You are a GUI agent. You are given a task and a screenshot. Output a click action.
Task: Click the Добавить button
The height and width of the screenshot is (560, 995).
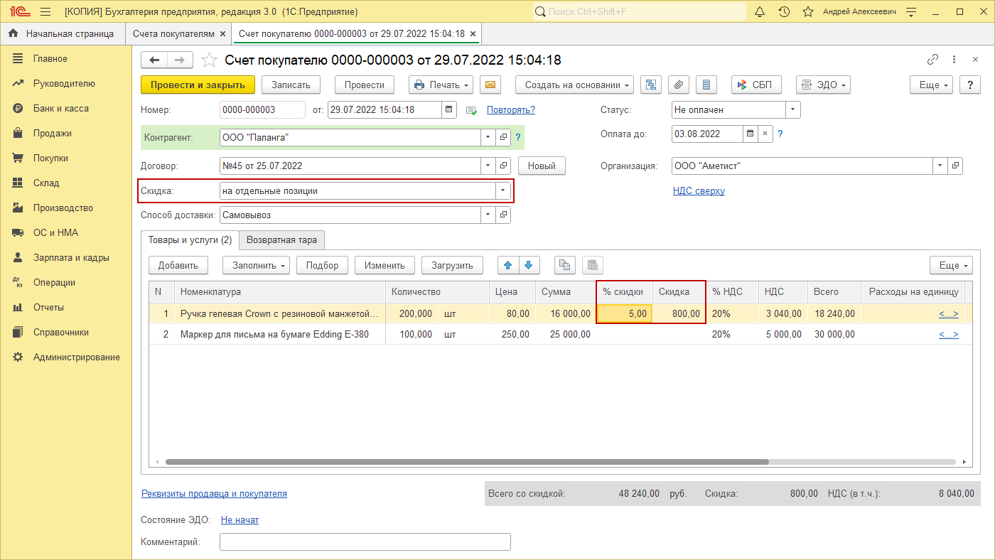[x=178, y=265]
